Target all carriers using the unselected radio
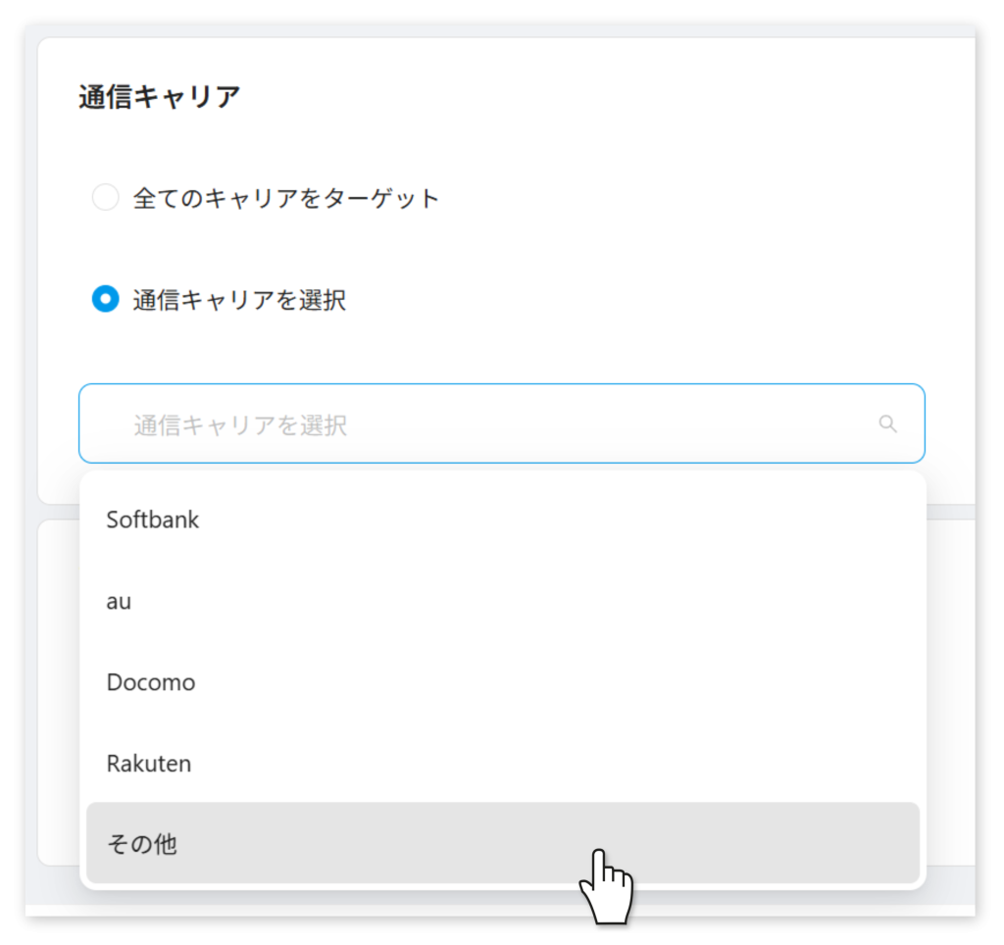Screen dimensions: 1004x945 point(105,198)
